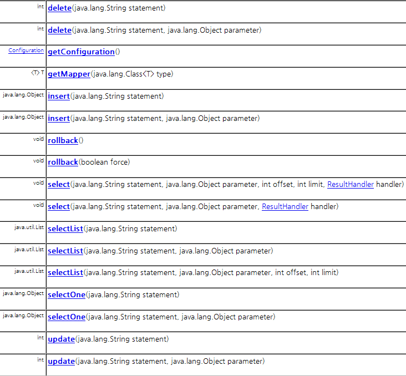Click '<T> T' return type of getMapper
The height and width of the screenshot is (376, 406).
point(38,73)
